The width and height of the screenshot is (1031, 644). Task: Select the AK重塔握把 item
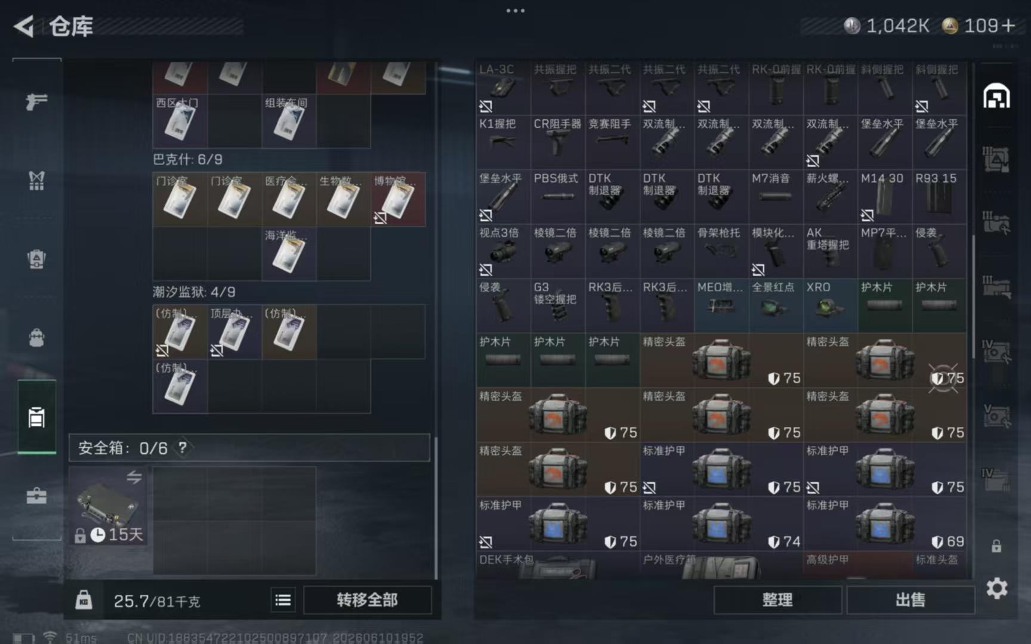(831, 252)
